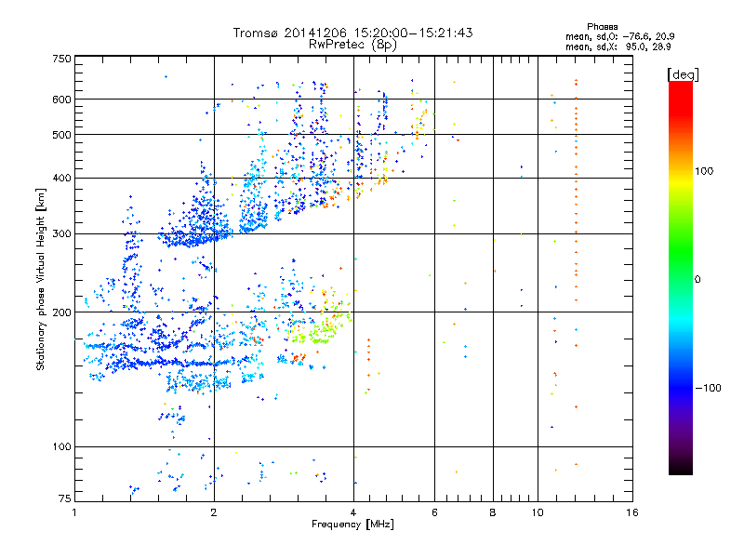Click the colorbar '100' tick label
The width and height of the screenshot is (744, 558).
coord(704,171)
